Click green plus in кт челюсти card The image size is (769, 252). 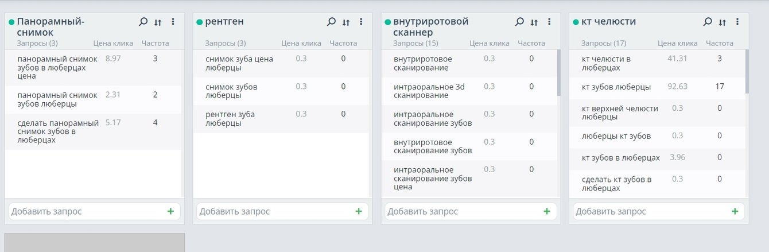point(735,211)
